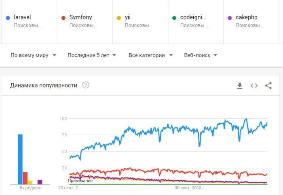This screenshot has width=283, height=195.
Task: Select the Symfony search term
Action: [80, 17]
